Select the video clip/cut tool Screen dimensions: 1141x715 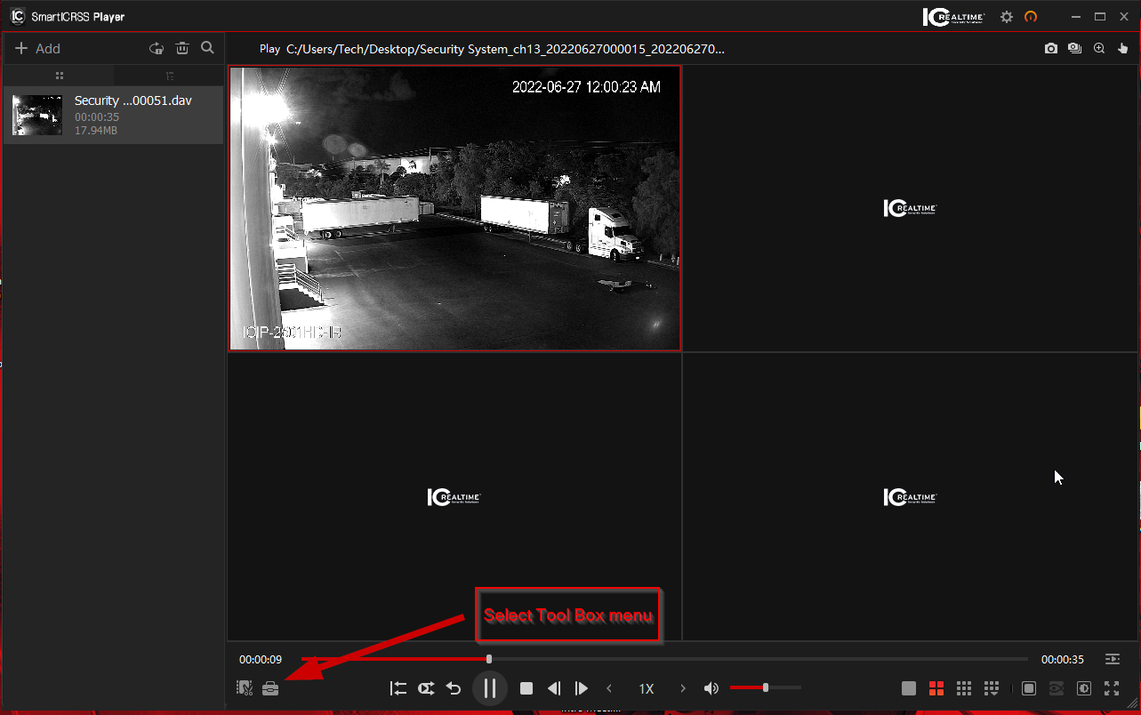click(244, 687)
